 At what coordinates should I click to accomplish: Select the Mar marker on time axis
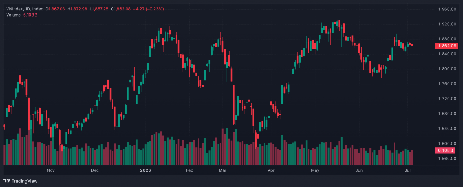pyautogui.click(x=222, y=170)
